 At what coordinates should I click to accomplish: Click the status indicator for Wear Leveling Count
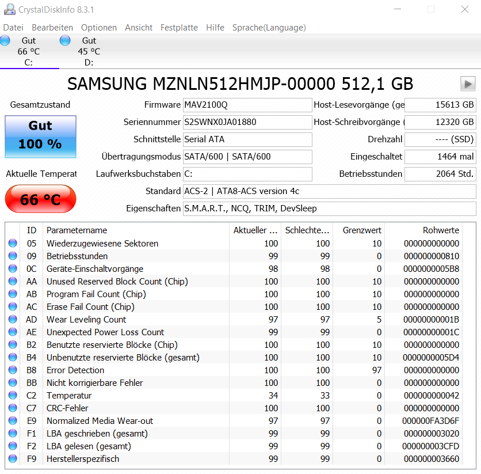click(12, 320)
